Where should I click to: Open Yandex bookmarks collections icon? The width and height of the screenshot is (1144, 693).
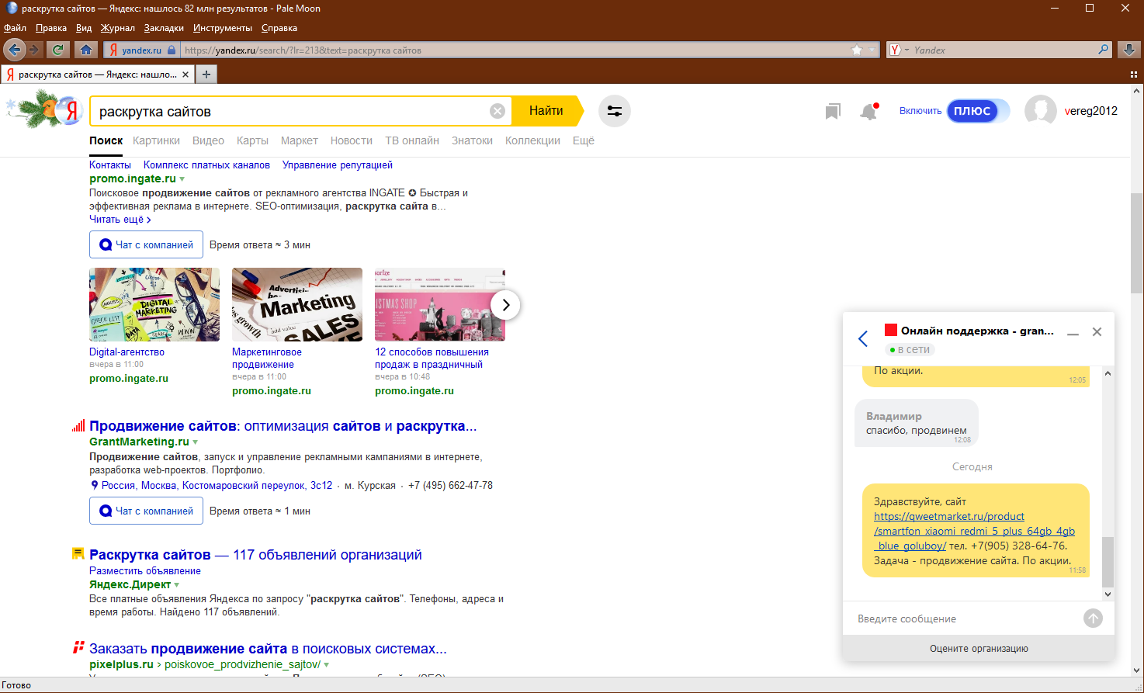[833, 112]
